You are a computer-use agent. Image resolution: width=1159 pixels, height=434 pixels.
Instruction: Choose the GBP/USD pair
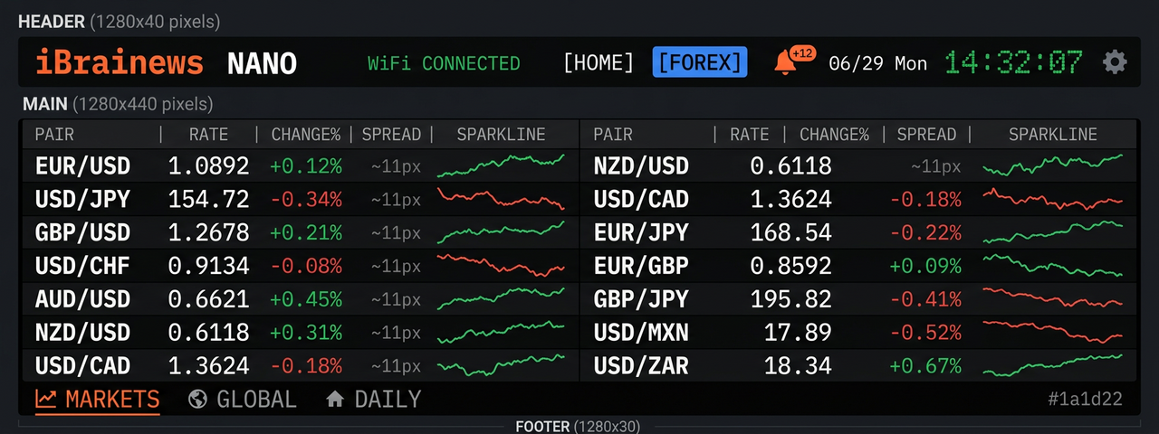82,232
